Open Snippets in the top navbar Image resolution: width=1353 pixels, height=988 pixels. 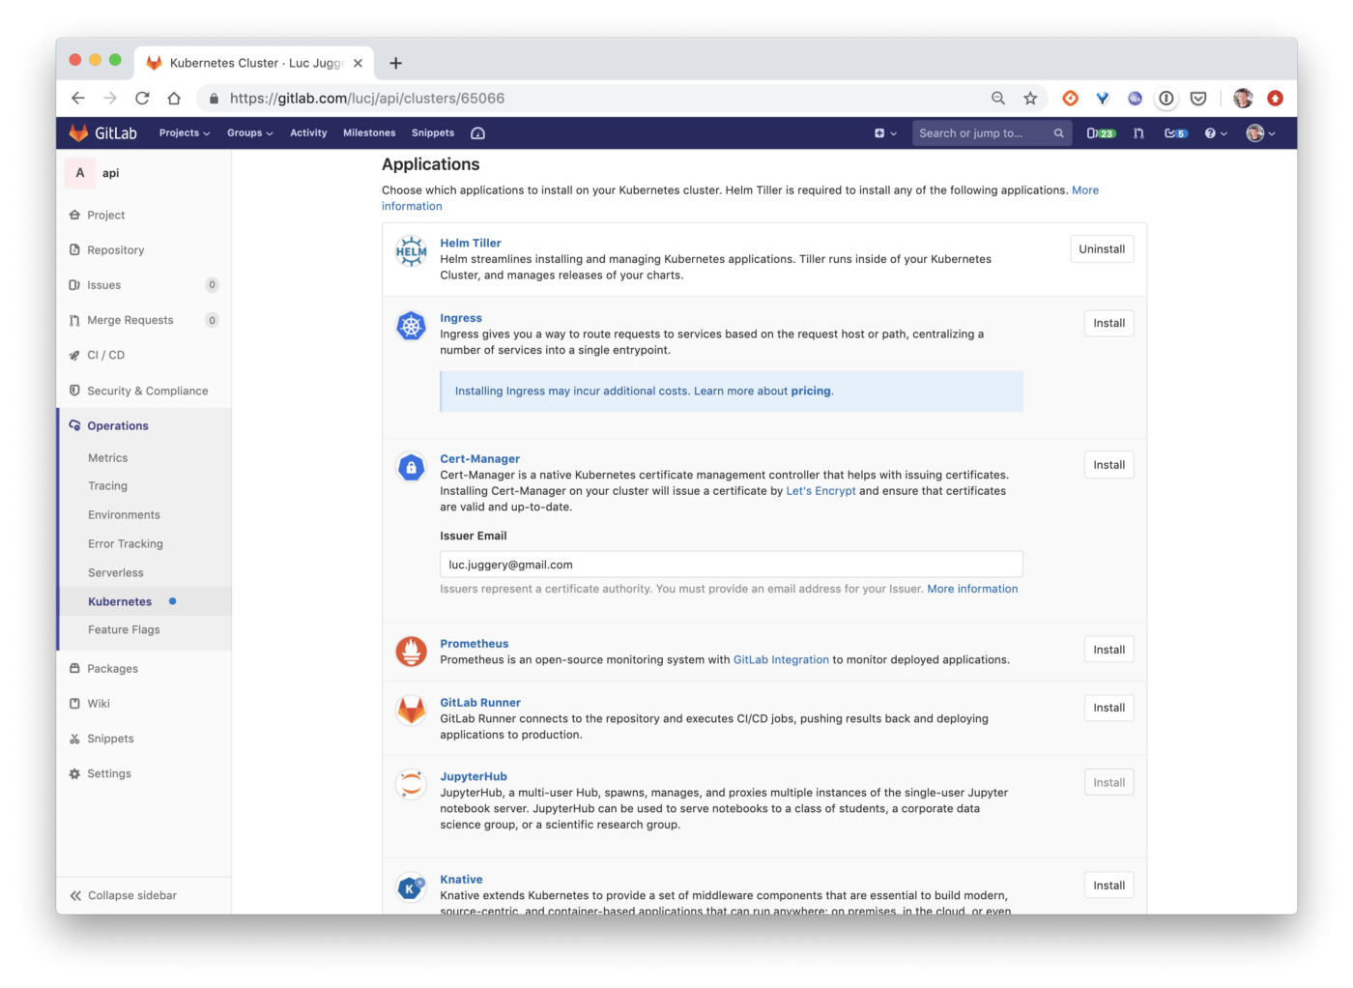[x=433, y=133]
